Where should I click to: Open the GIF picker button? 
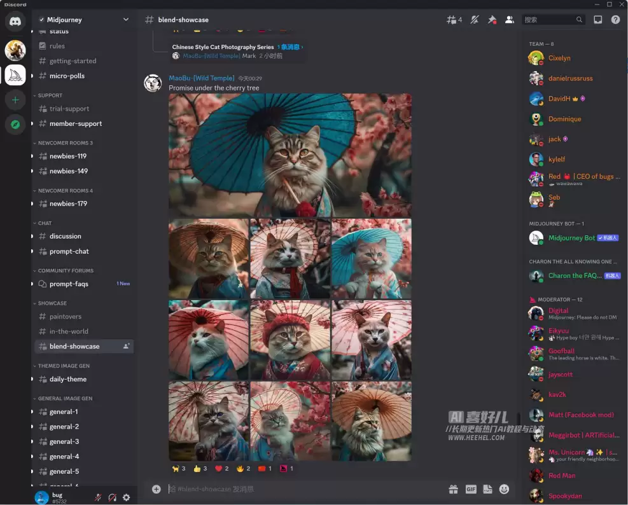(471, 489)
